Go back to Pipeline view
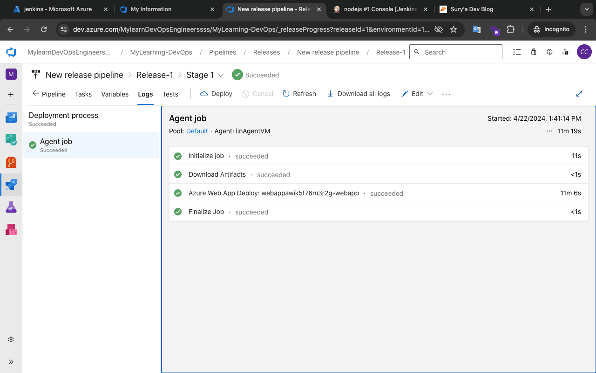 [49, 94]
